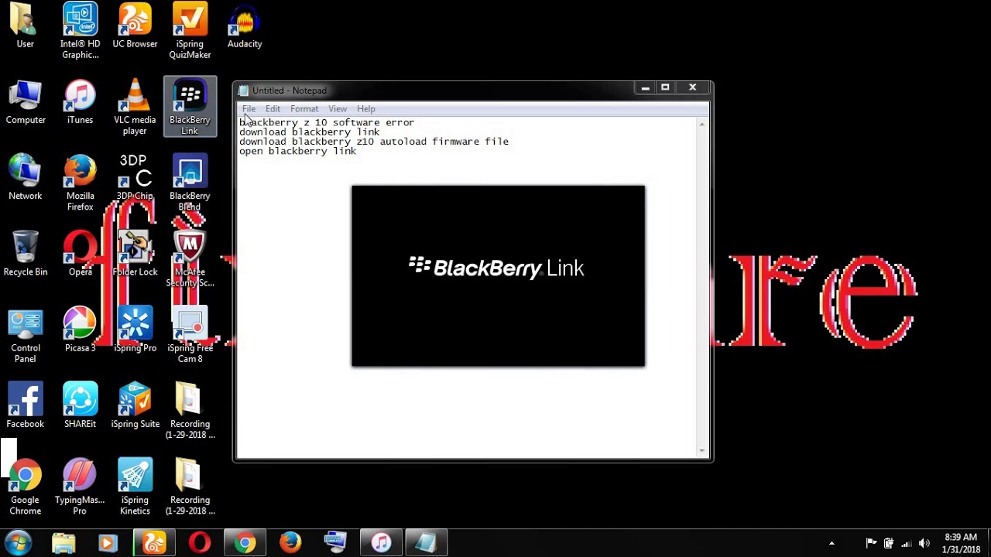Open Windows Media Player taskbar icon

pos(108,543)
